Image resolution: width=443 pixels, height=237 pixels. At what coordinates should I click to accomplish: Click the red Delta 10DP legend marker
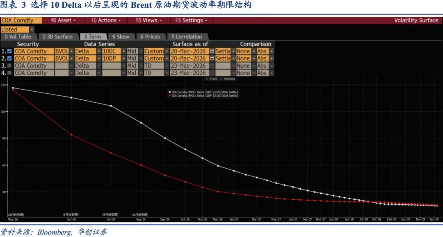tap(169, 96)
